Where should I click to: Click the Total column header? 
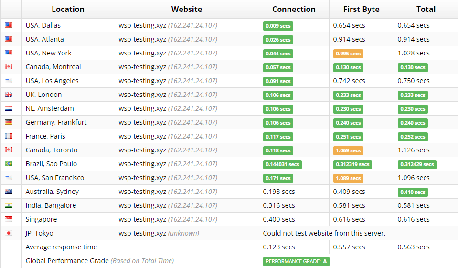[426, 9]
